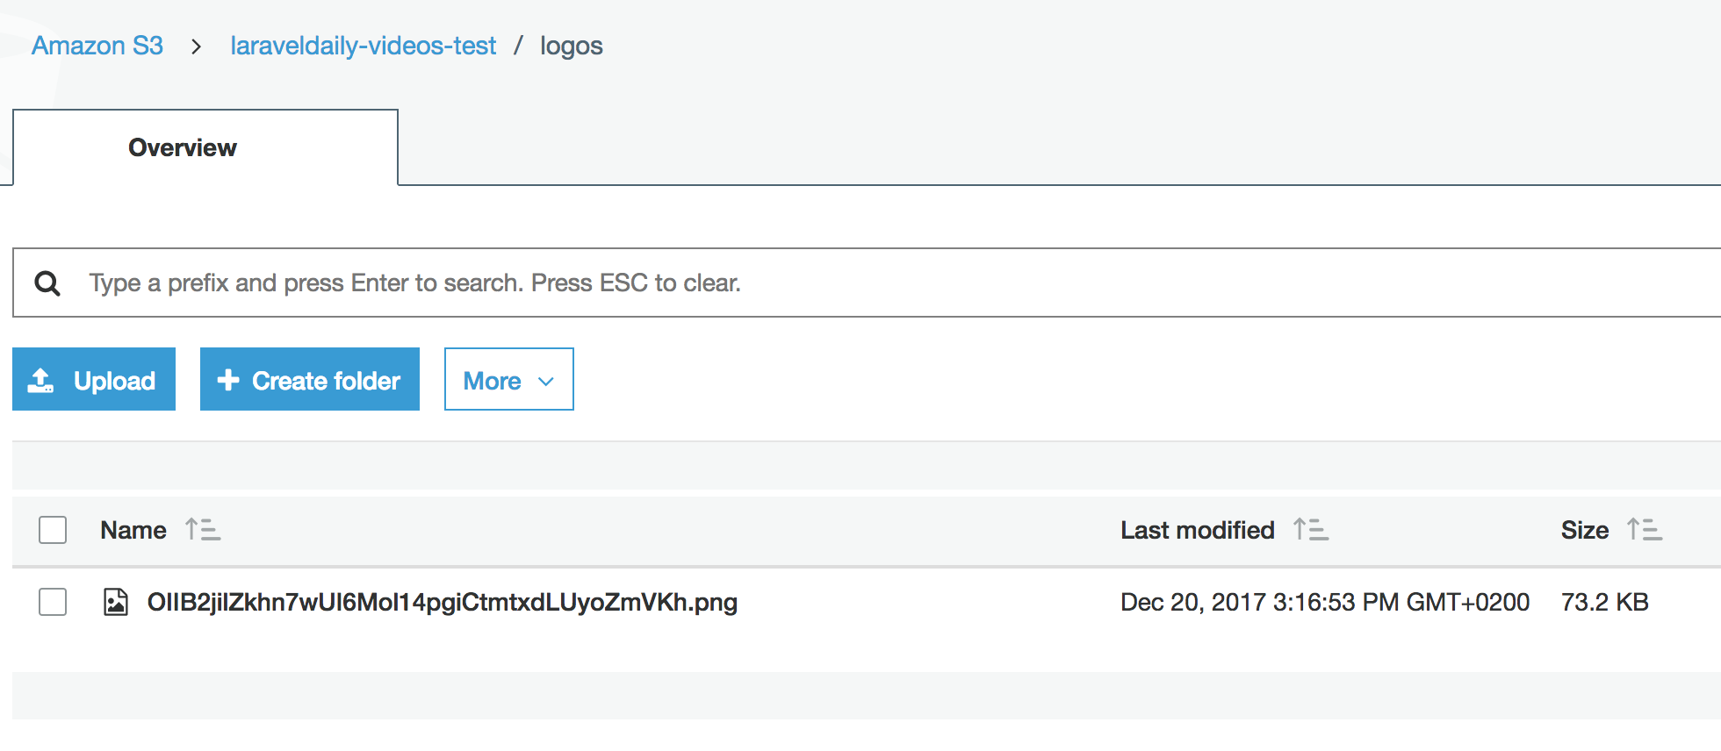Screen dimensions: 1721x751
Task: Click the sort icon next to Last modified
Action: point(1311,530)
